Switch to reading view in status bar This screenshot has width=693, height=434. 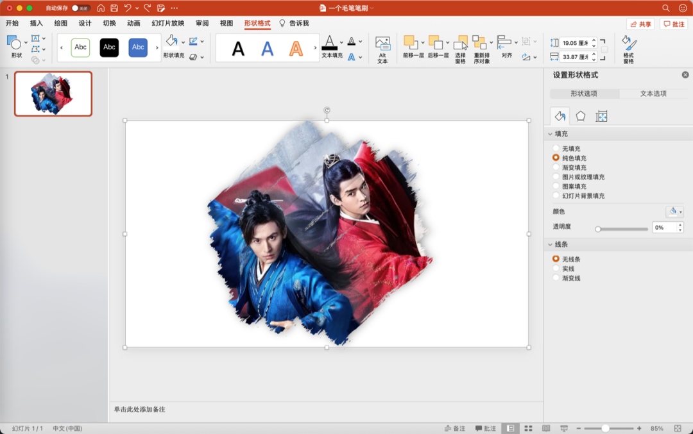pyautogui.click(x=546, y=428)
